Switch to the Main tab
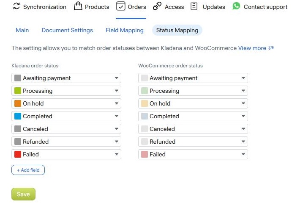 pos(22,30)
